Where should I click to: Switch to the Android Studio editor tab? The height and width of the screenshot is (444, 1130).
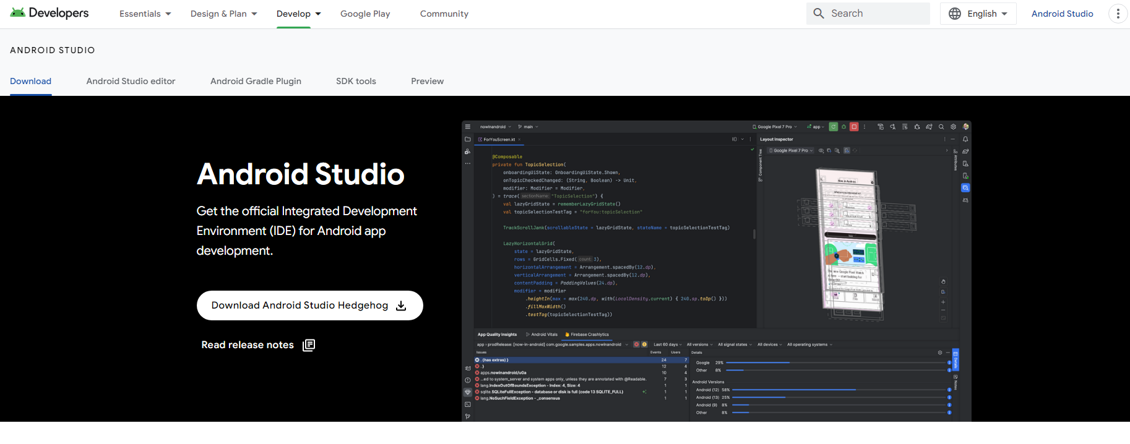point(131,81)
